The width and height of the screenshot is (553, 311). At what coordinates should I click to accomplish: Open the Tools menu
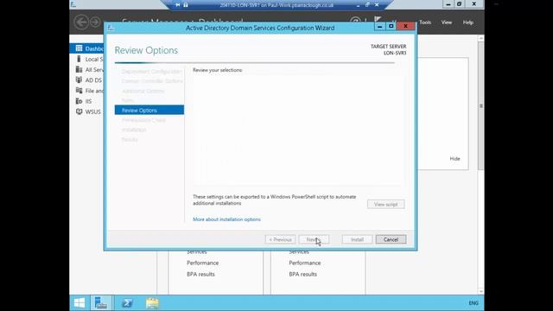point(425,22)
